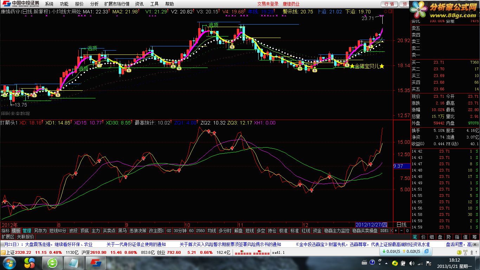Select the 盘 tab in right panel
This screenshot has width=480, height=270.
[x=440, y=237]
